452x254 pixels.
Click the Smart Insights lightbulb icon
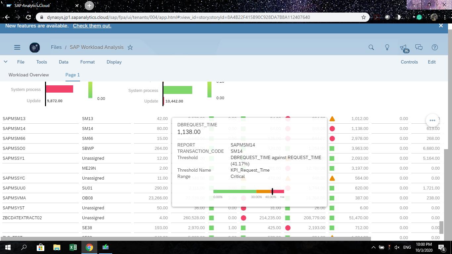pyautogui.click(x=387, y=47)
